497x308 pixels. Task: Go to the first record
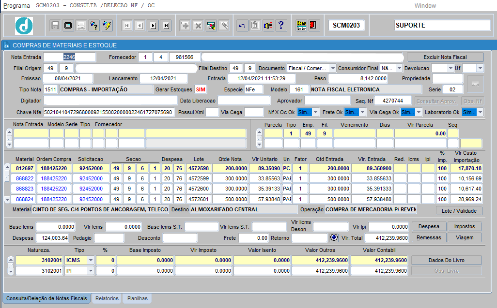tap(127, 26)
